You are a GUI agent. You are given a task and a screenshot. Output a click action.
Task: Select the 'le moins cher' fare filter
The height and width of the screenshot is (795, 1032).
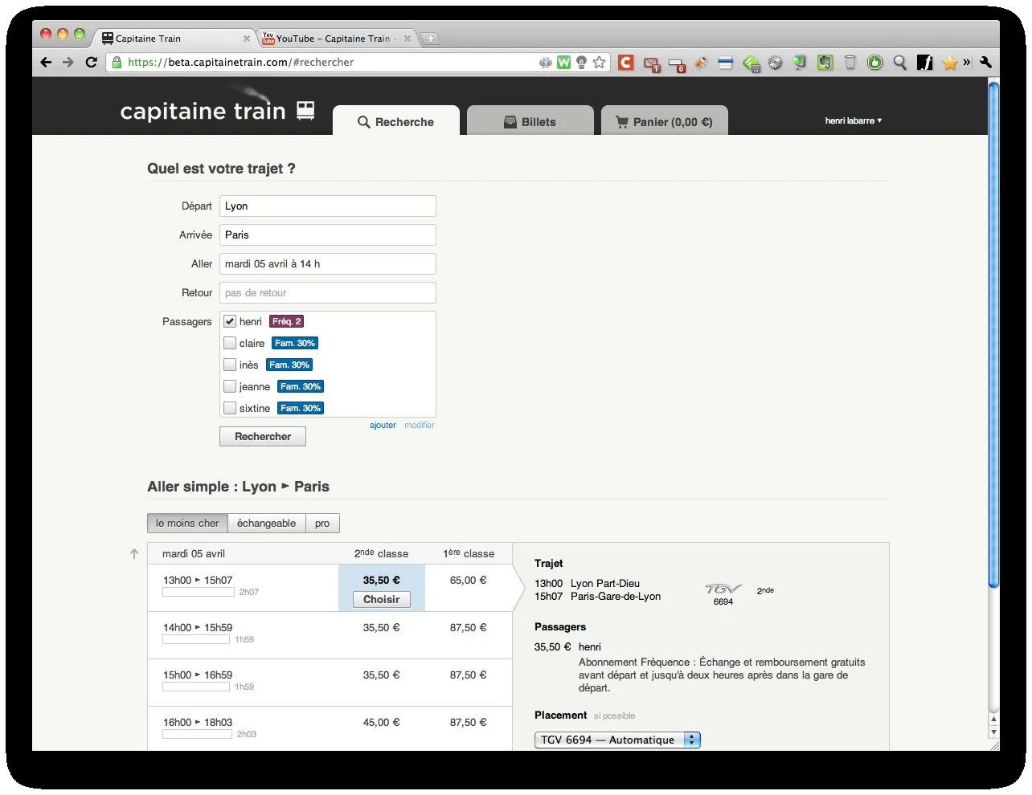(187, 523)
